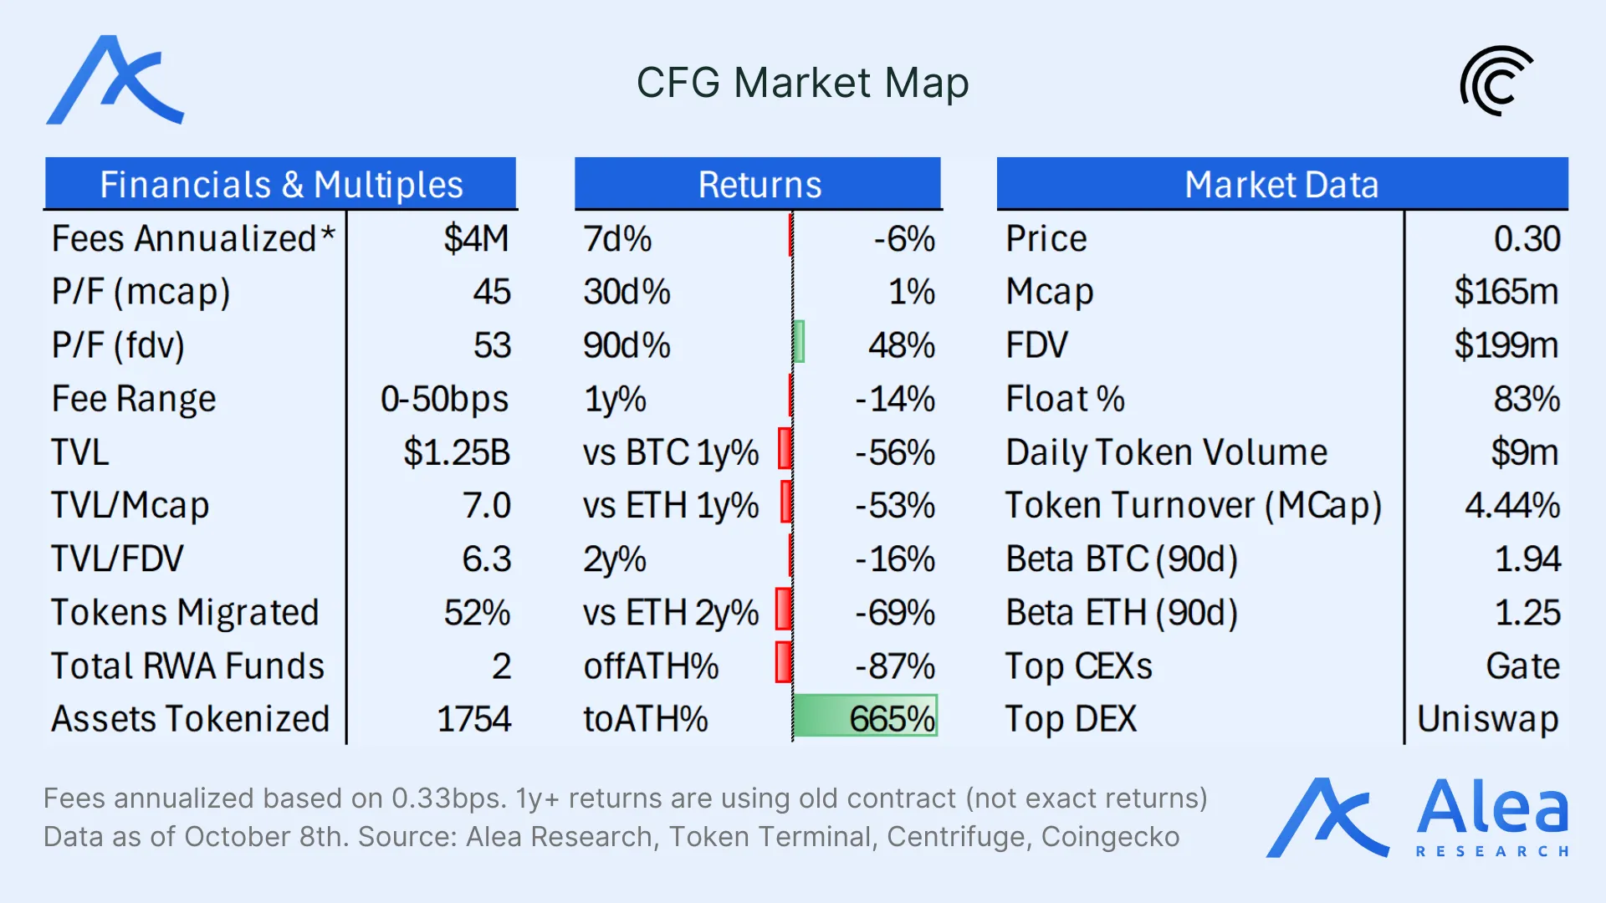Viewport: 1606px width, 903px height.
Task: Select the Financials & Multiples header
Action: point(280,184)
